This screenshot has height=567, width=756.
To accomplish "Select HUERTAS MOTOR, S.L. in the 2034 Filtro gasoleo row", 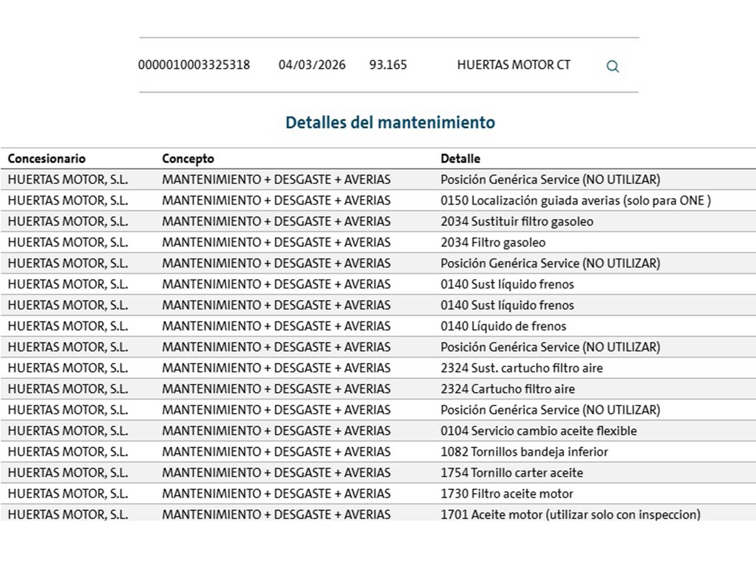I will [68, 243].
